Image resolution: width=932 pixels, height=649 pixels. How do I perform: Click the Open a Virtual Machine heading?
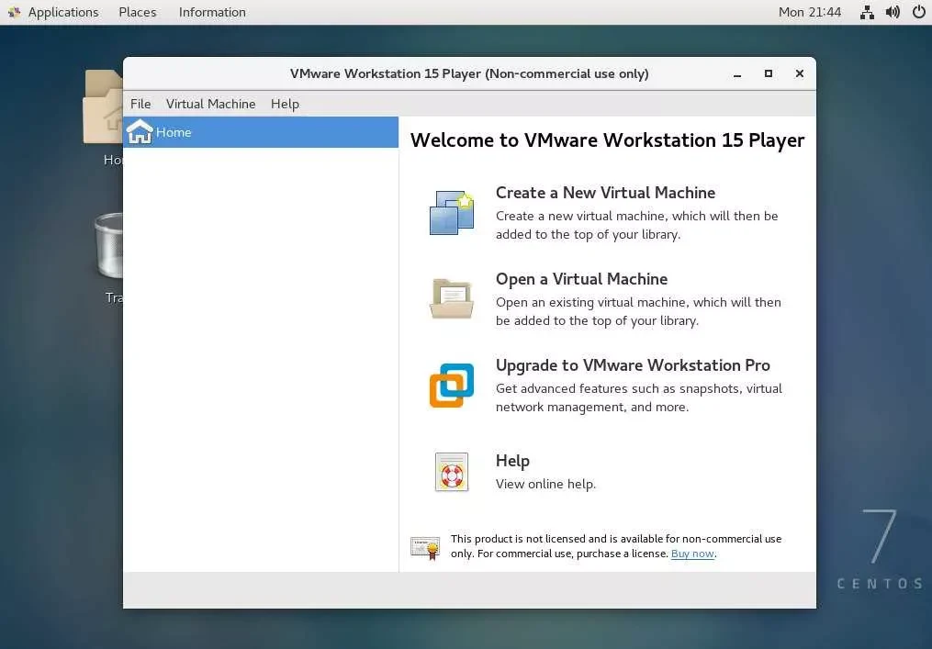(x=581, y=279)
